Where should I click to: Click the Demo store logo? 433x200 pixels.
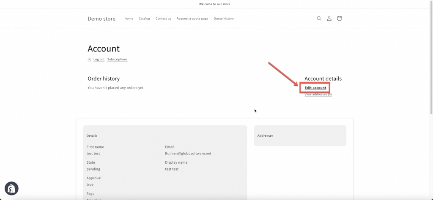101,19
